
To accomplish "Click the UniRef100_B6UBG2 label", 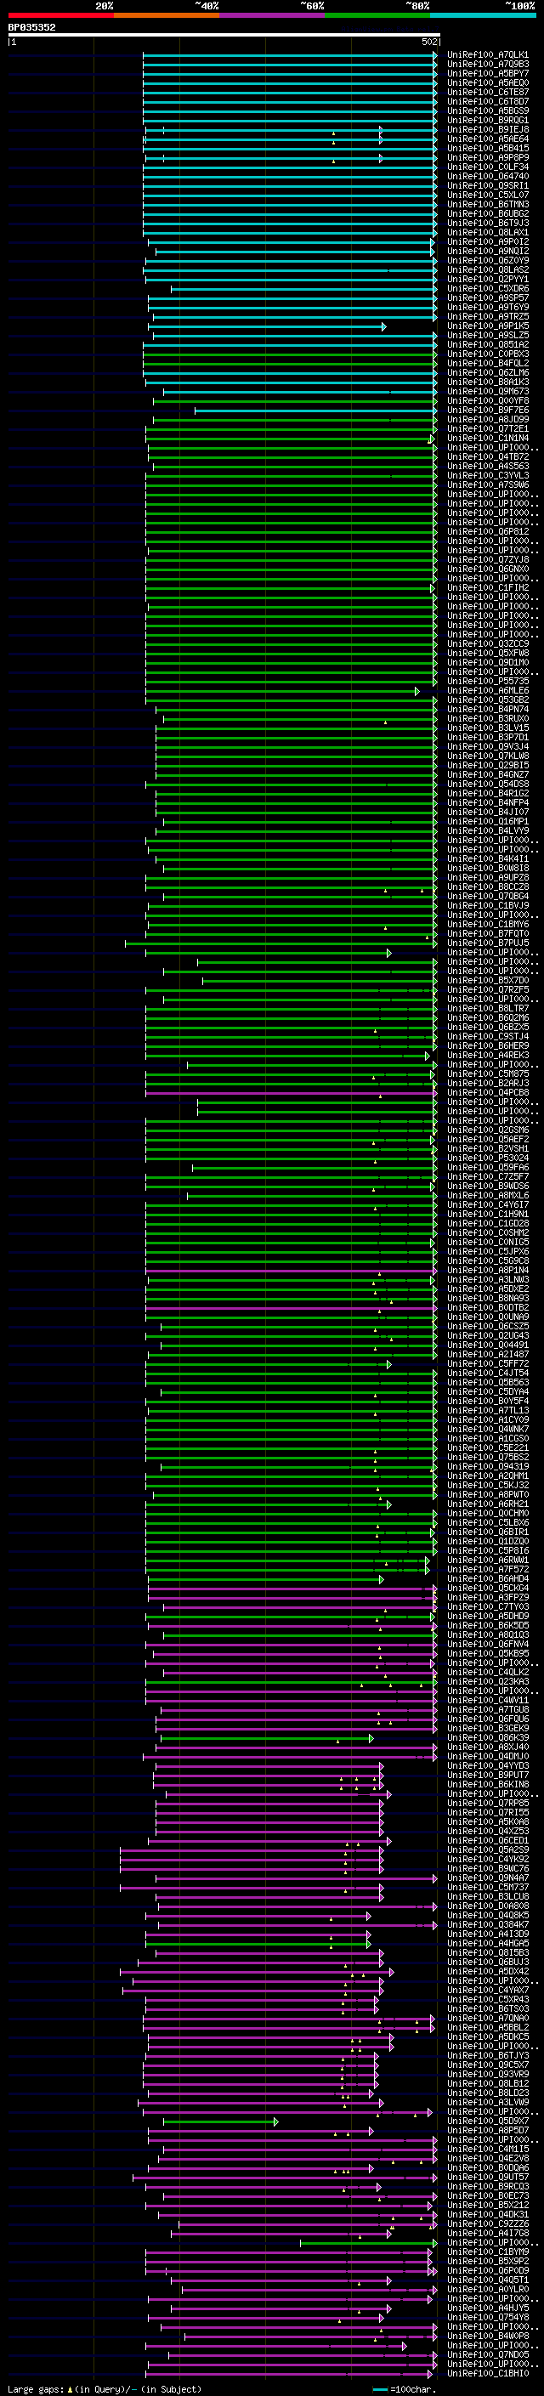I will tap(487, 214).
